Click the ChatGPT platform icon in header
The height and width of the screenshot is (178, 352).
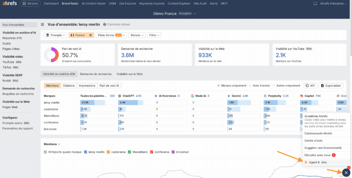[120, 96]
